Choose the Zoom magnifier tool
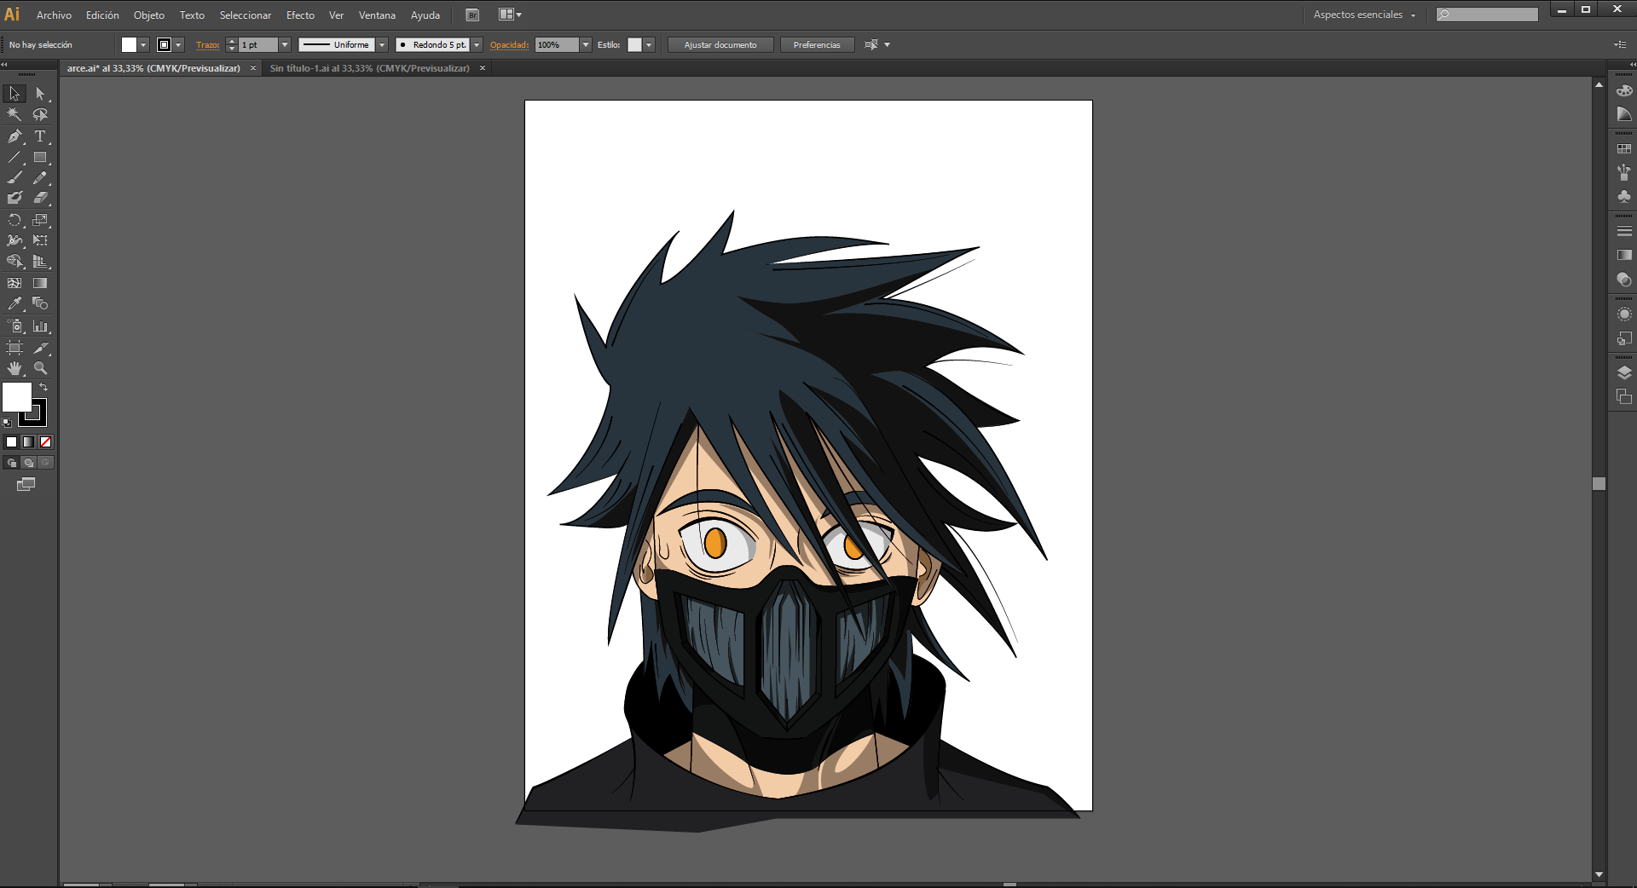The image size is (1637, 888). tap(40, 369)
